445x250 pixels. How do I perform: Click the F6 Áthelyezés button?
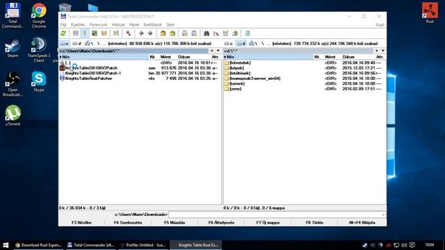(221, 222)
